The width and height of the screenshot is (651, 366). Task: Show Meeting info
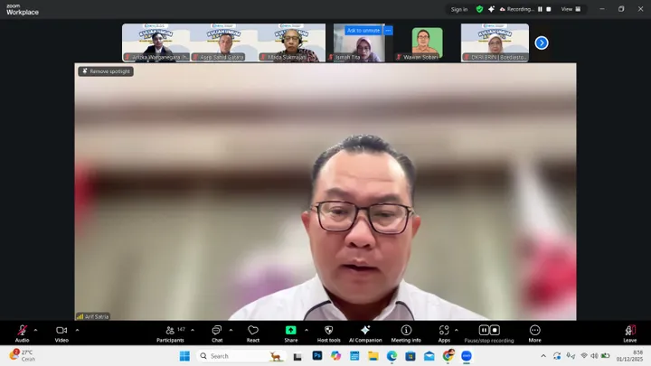coord(406,331)
